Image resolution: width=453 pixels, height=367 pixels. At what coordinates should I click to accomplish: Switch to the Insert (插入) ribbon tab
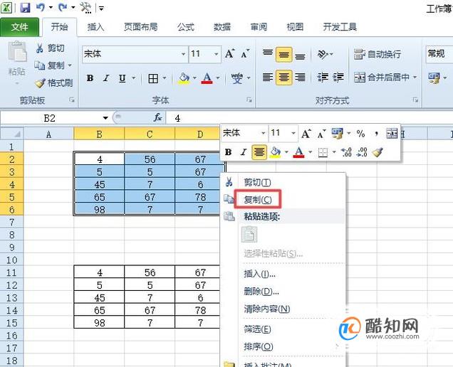click(x=95, y=27)
